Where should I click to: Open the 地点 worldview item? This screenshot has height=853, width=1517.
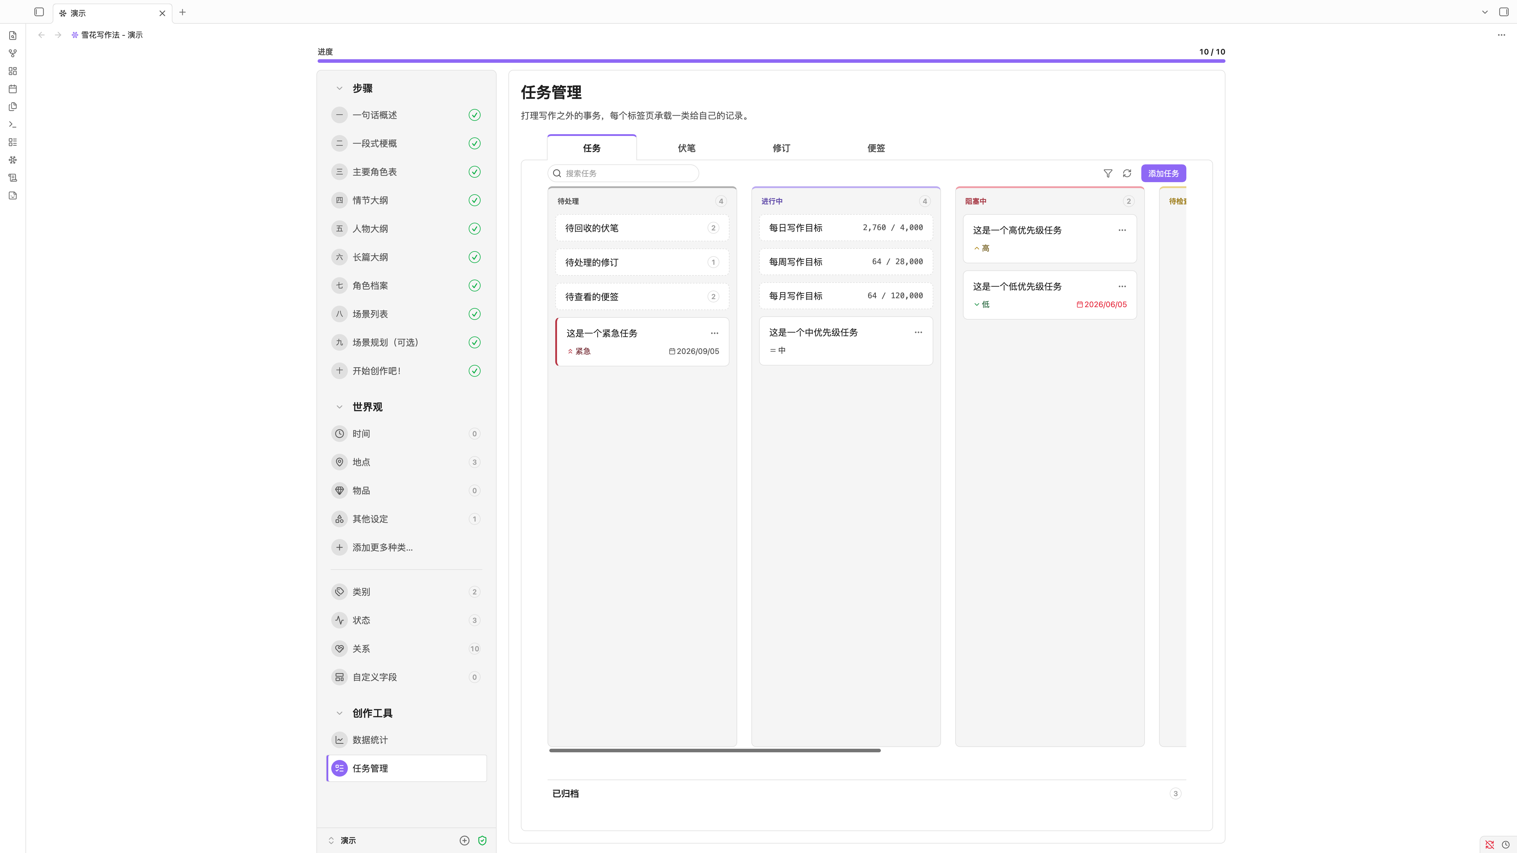click(406, 462)
